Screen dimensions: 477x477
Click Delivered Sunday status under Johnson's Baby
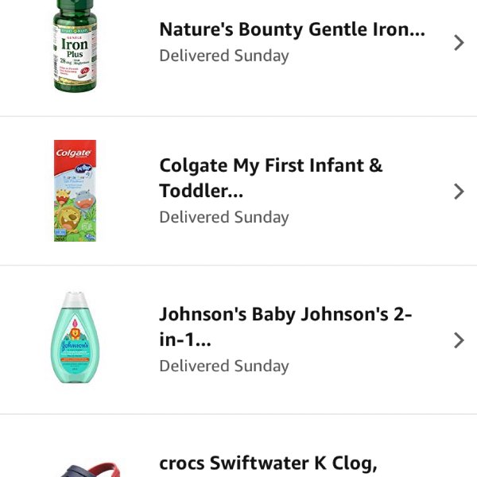223,366
